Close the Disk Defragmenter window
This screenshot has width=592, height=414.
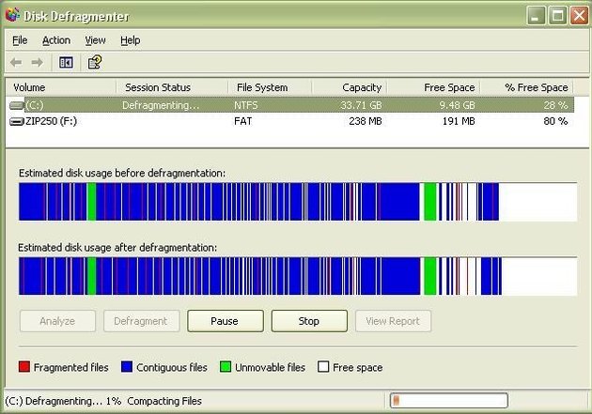(x=579, y=15)
